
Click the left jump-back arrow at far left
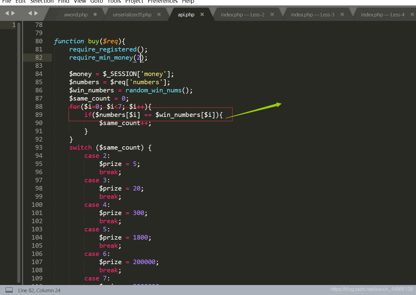[7, 13]
